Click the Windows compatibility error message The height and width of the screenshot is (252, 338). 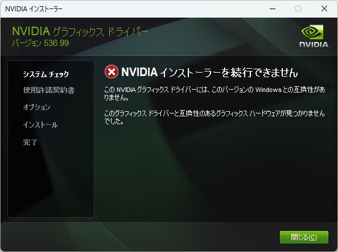[x=215, y=94]
